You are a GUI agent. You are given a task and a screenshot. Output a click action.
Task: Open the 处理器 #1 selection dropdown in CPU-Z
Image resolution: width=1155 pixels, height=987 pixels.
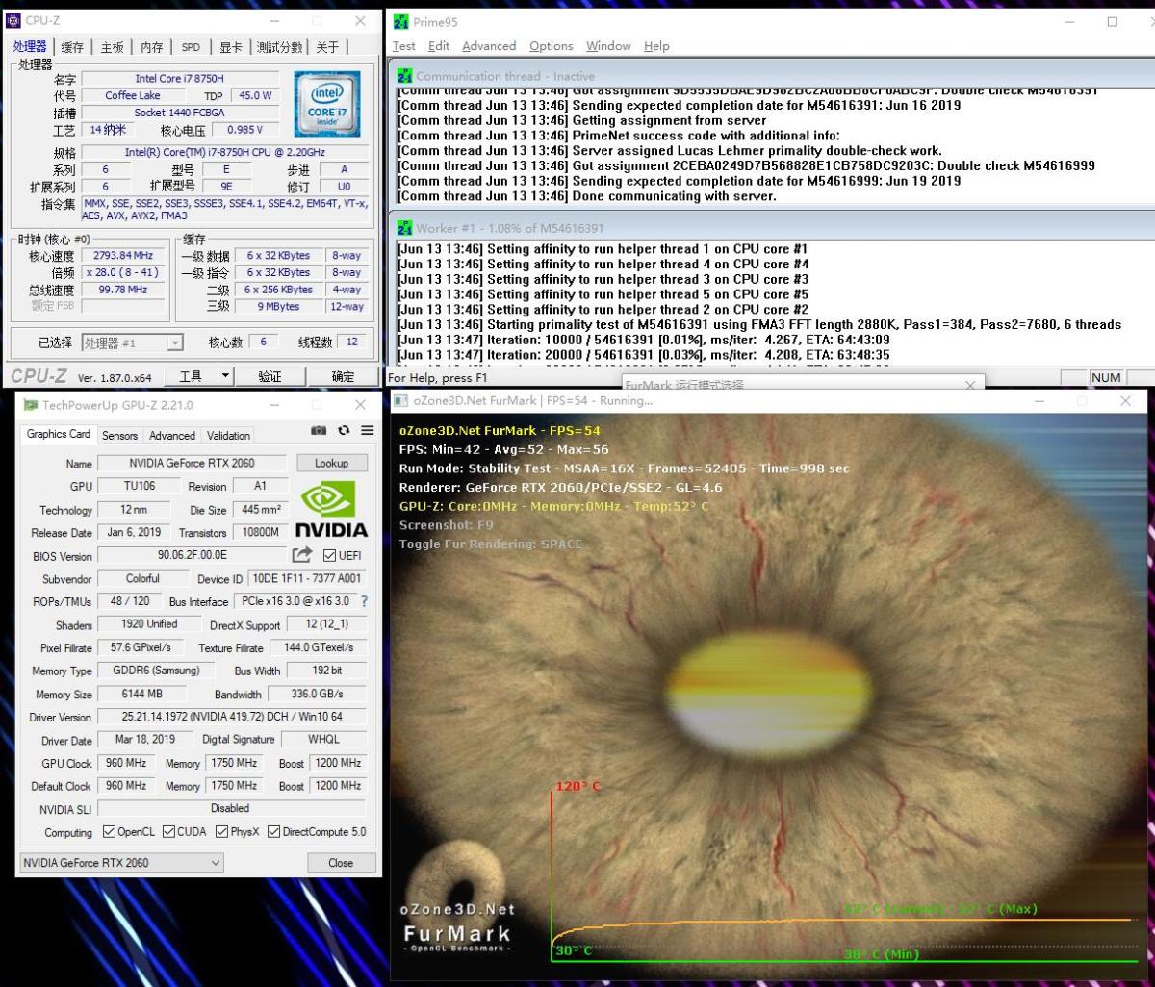pyautogui.click(x=132, y=342)
